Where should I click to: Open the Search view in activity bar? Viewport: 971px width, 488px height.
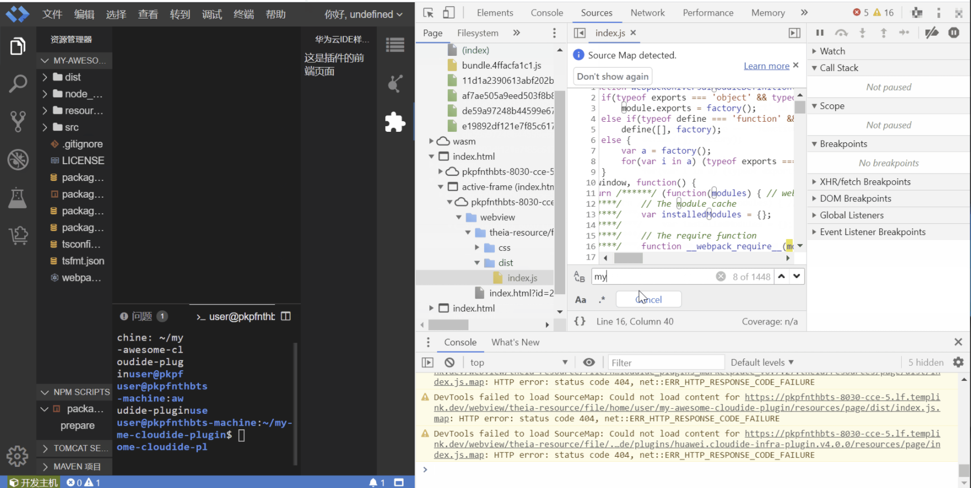(18, 84)
